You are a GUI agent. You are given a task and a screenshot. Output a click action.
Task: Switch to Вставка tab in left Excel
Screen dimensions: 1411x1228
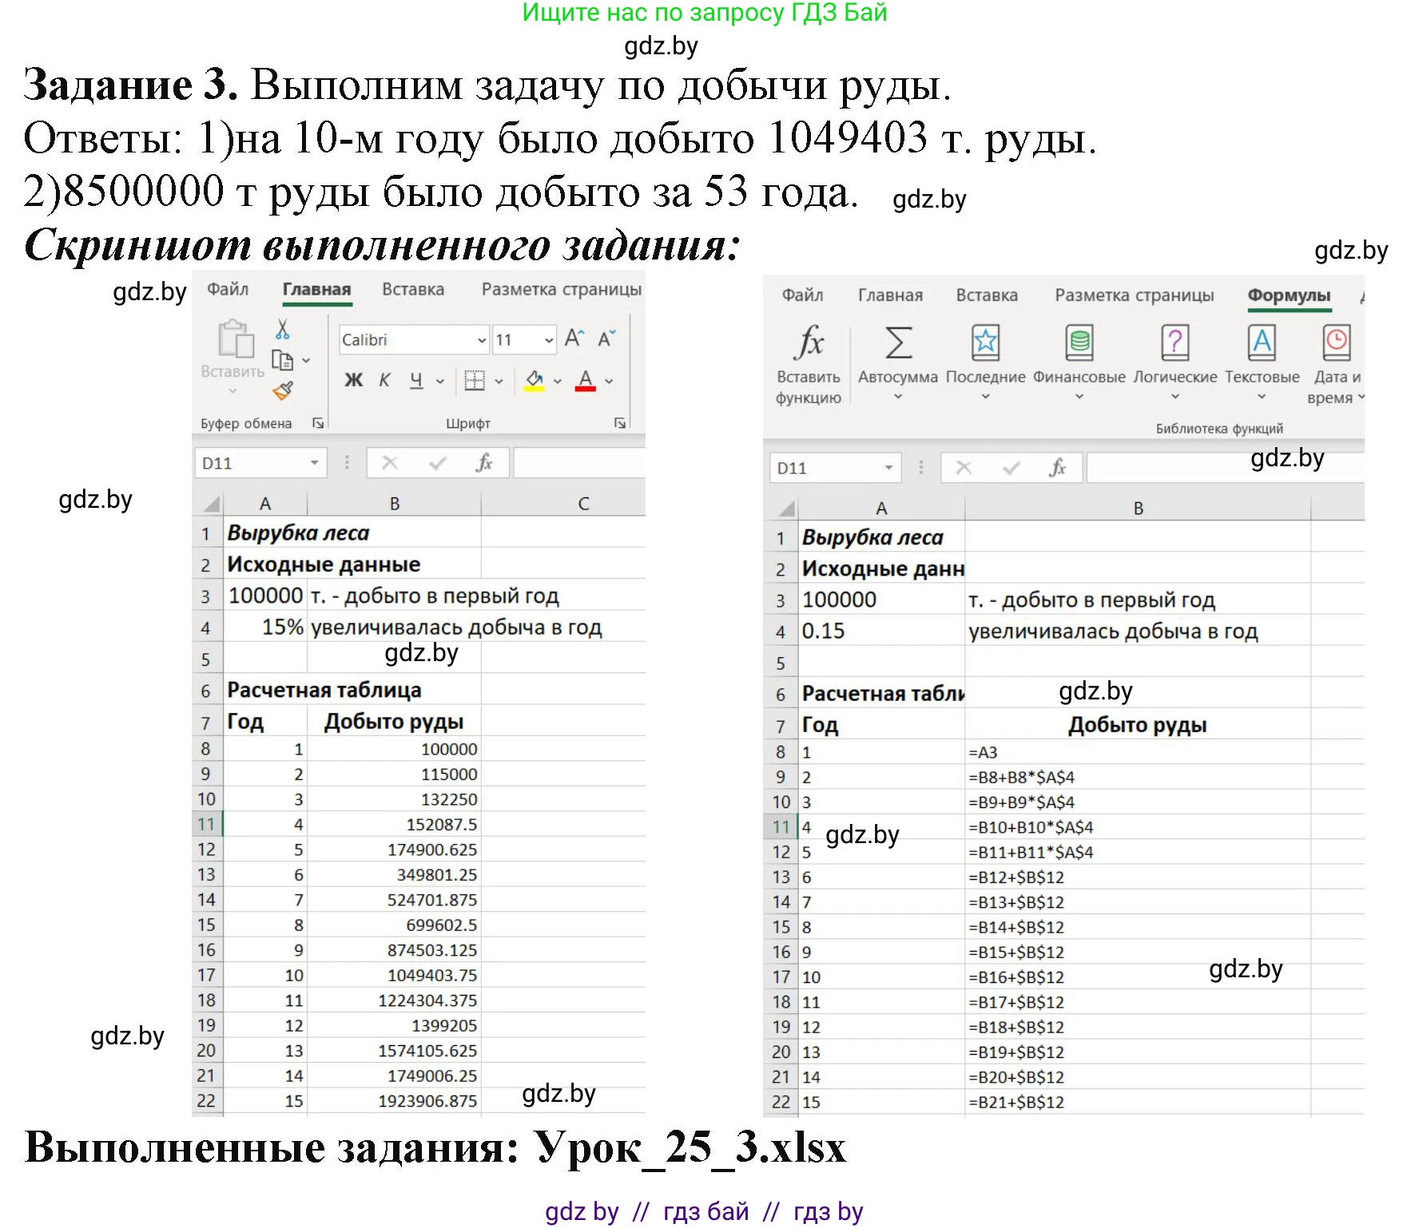point(413,289)
